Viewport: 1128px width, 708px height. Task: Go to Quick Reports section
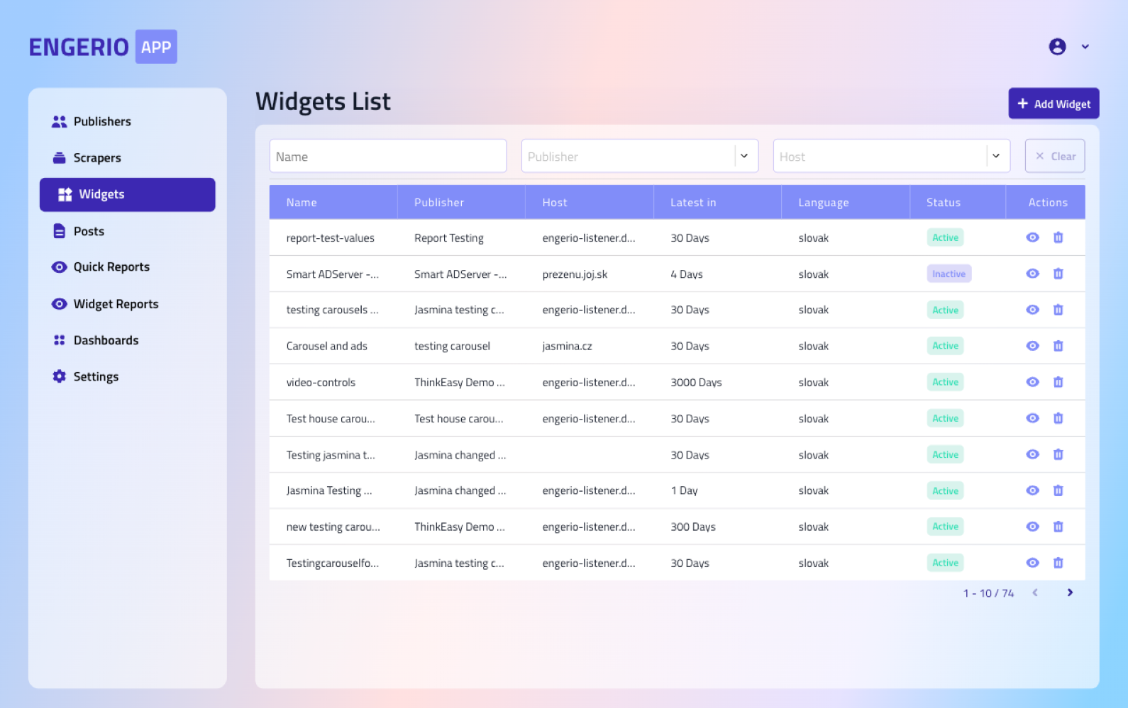point(111,267)
